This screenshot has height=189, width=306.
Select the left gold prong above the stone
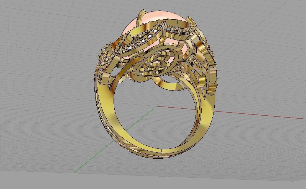point(141,18)
